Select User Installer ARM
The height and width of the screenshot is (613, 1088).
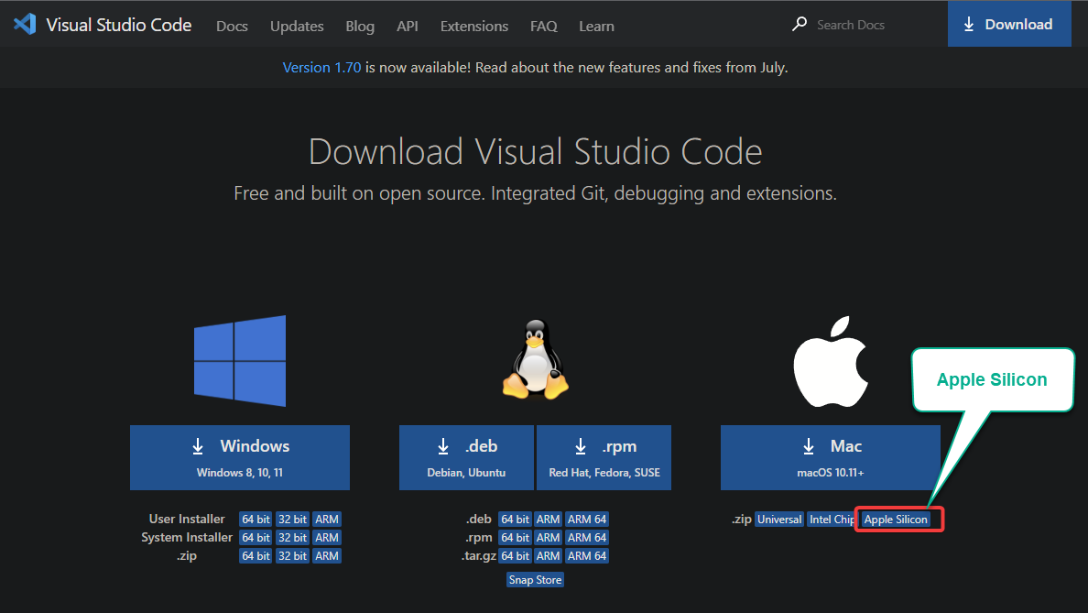tap(327, 520)
